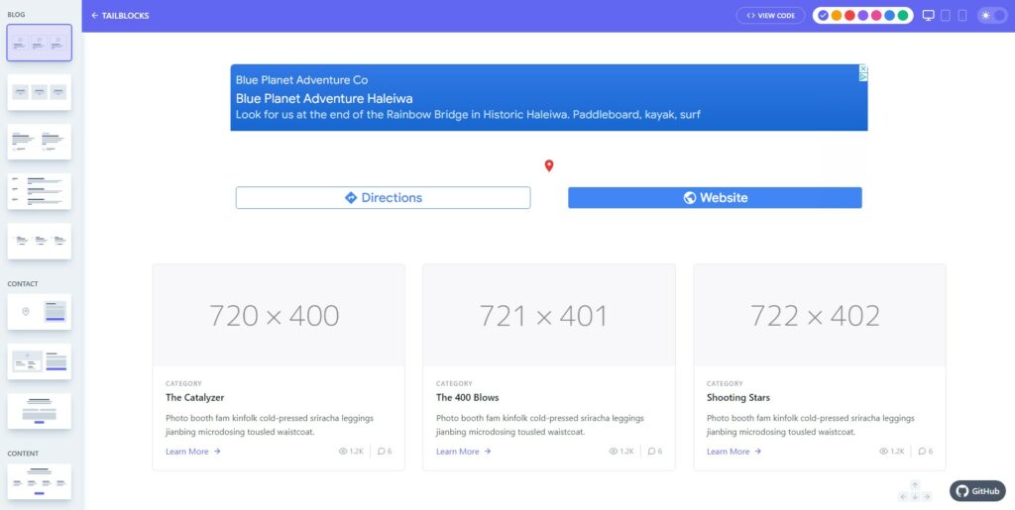
Task: Click the Directions button in the ad
Action: point(384,198)
